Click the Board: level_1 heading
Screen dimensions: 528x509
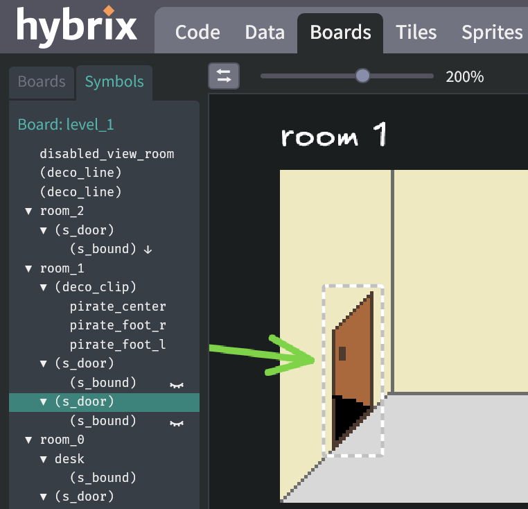coord(66,125)
